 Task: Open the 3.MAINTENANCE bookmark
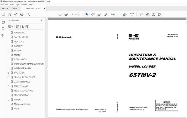click(22, 82)
